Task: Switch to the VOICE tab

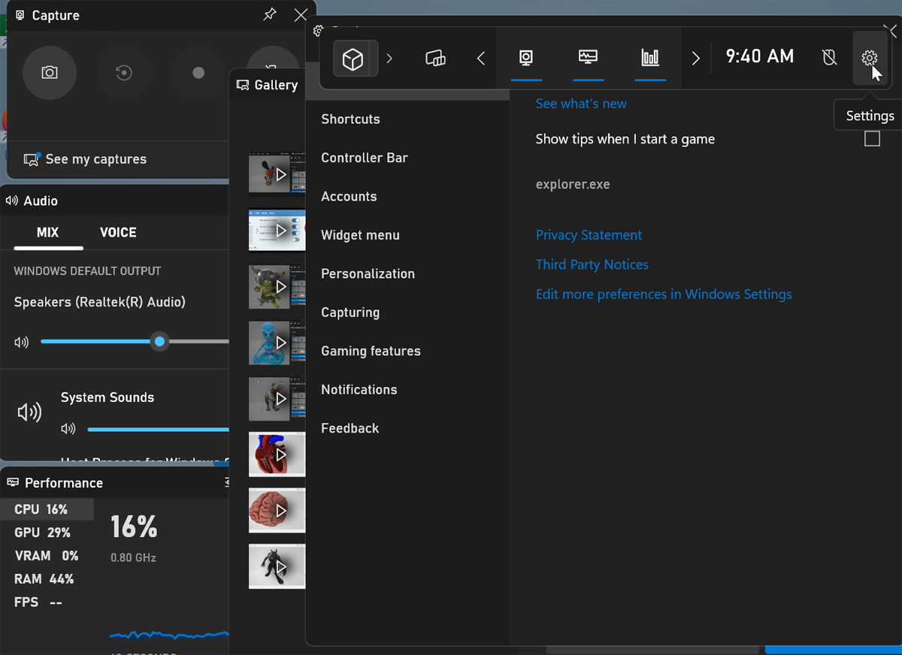Action: (x=117, y=232)
